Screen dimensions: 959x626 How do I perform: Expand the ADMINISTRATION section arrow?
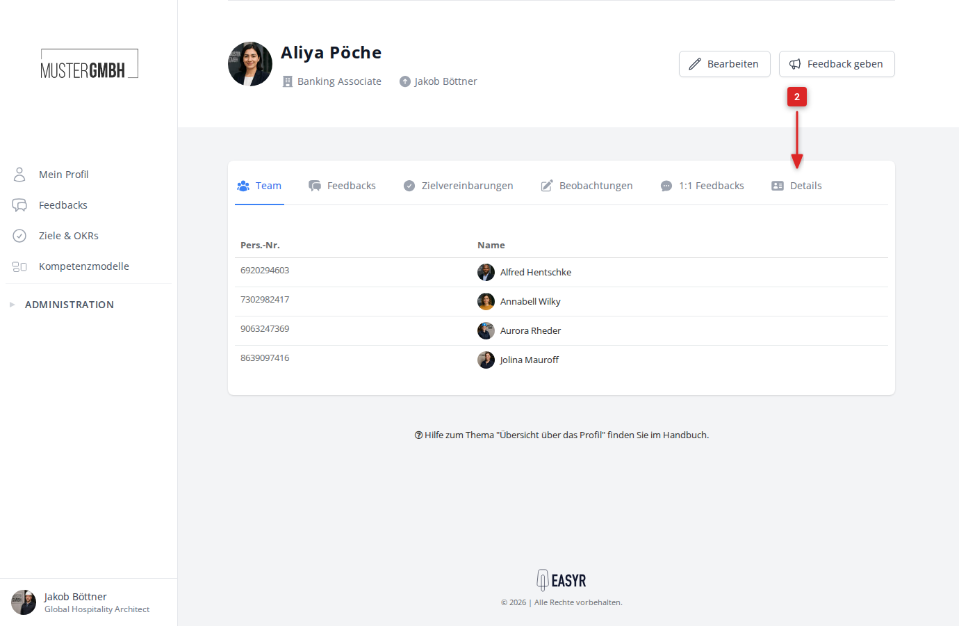click(12, 305)
